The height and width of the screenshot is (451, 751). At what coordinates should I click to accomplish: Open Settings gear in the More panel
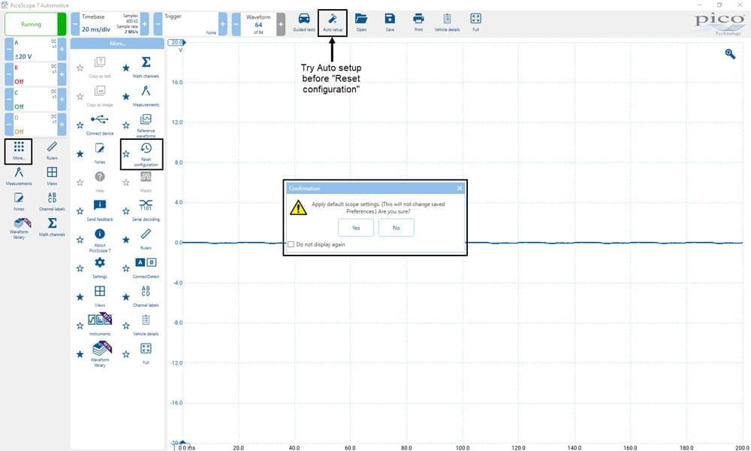[100, 268]
